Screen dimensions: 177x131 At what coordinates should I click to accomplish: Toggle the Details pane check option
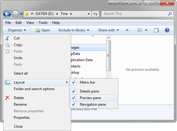(x=94, y=91)
